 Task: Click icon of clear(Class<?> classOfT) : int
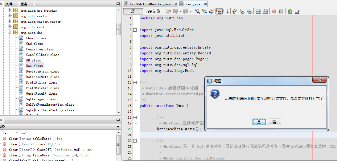(5, 144)
